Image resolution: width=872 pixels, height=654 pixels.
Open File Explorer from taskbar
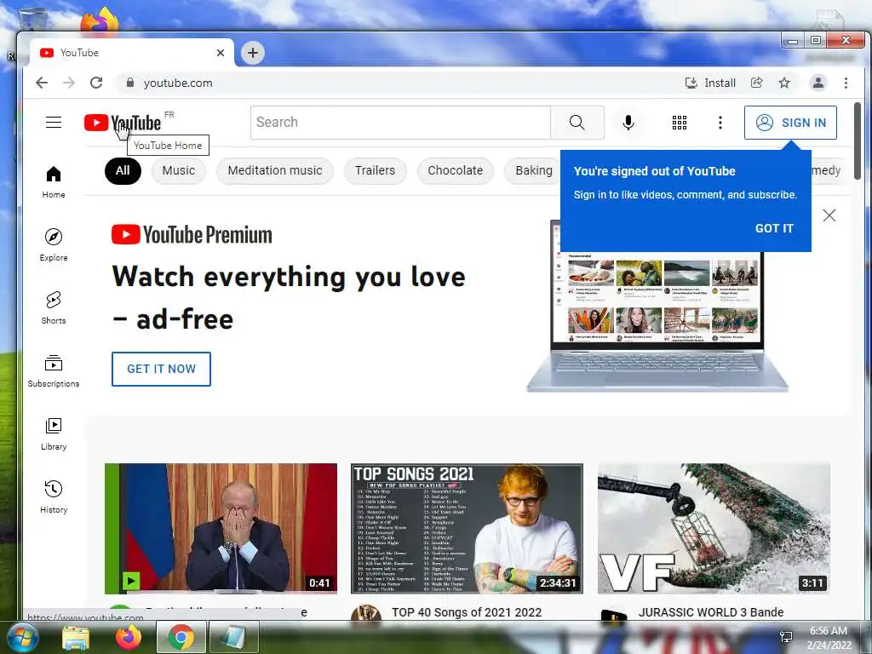click(76, 637)
